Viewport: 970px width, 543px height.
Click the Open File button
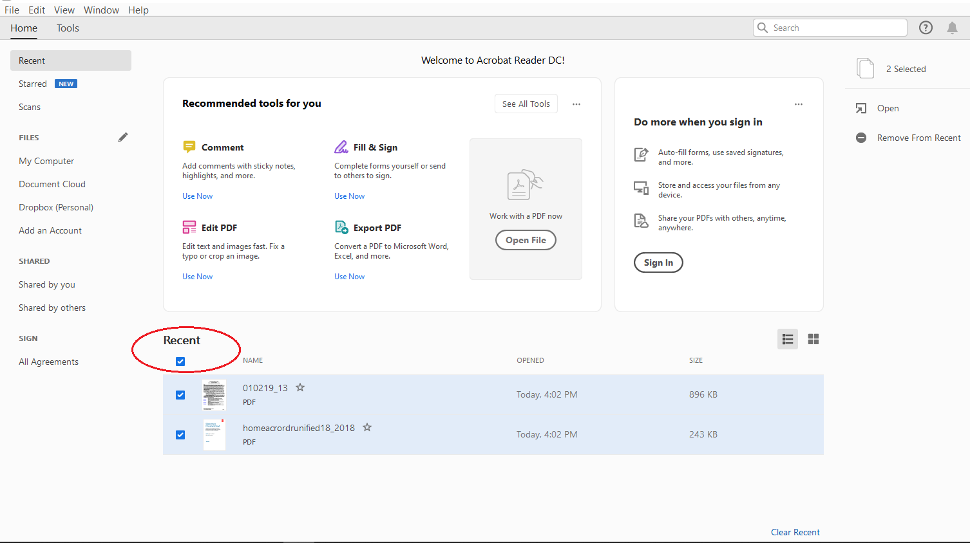pyautogui.click(x=526, y=240)
